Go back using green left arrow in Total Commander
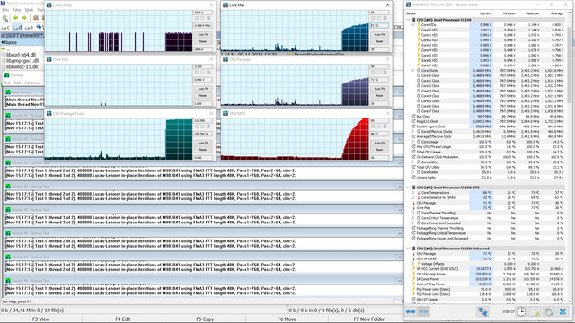The height and width of the screenshot is (323, 575). 16,18
